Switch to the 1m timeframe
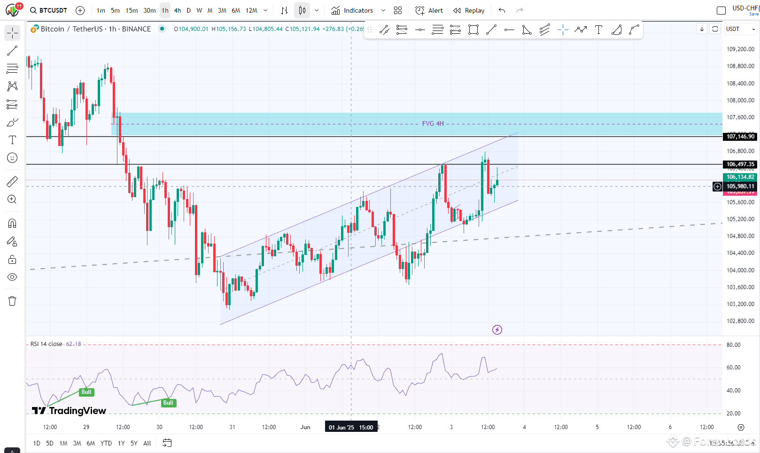This screenshot has height=453, width=760. point(101,10)
